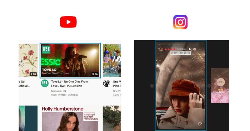Image resolution: width=250 pixels, height=131 pixels.
Task: Open the story author's profile picture
Action: click(x=161, y=49)
